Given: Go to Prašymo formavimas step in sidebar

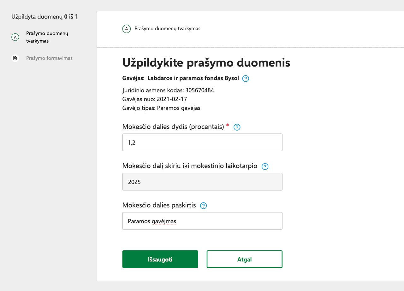Looking at the screenshot, I should [x=49, y=58].
